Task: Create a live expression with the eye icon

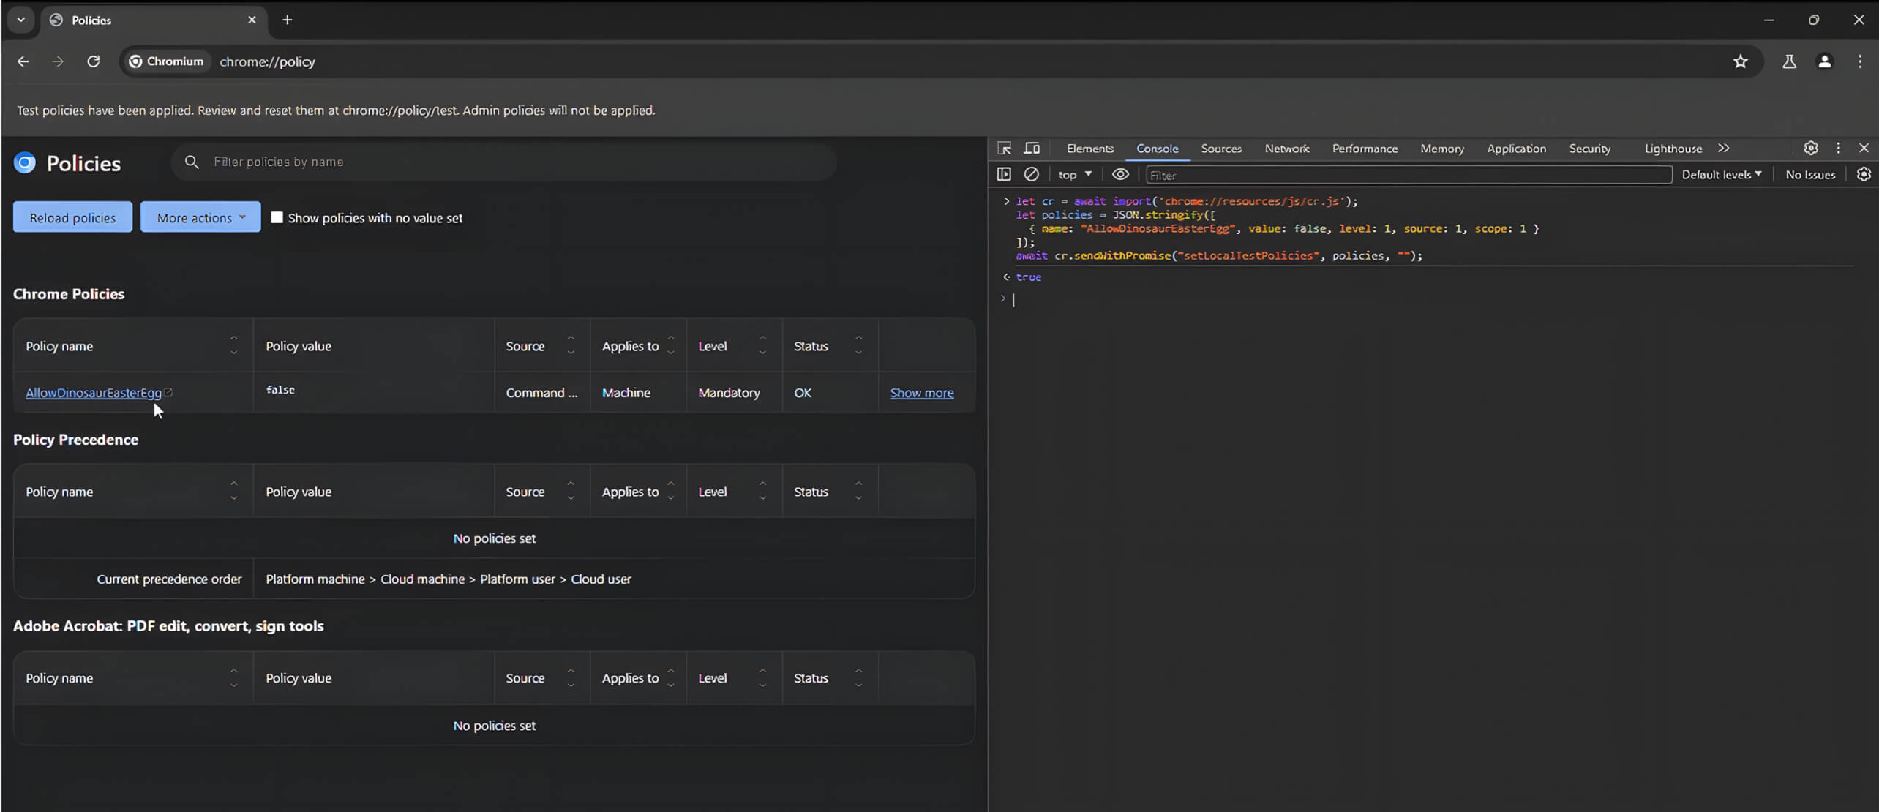Action: click(1120, 174)
